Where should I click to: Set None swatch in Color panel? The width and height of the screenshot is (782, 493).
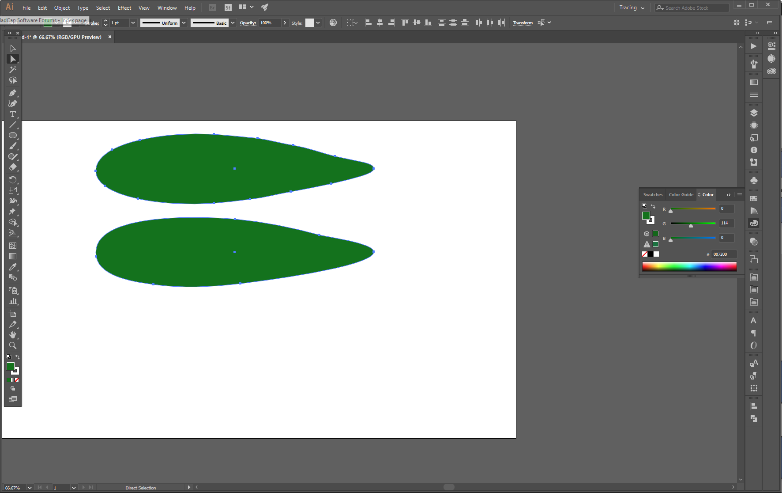(x=645, y=254)
